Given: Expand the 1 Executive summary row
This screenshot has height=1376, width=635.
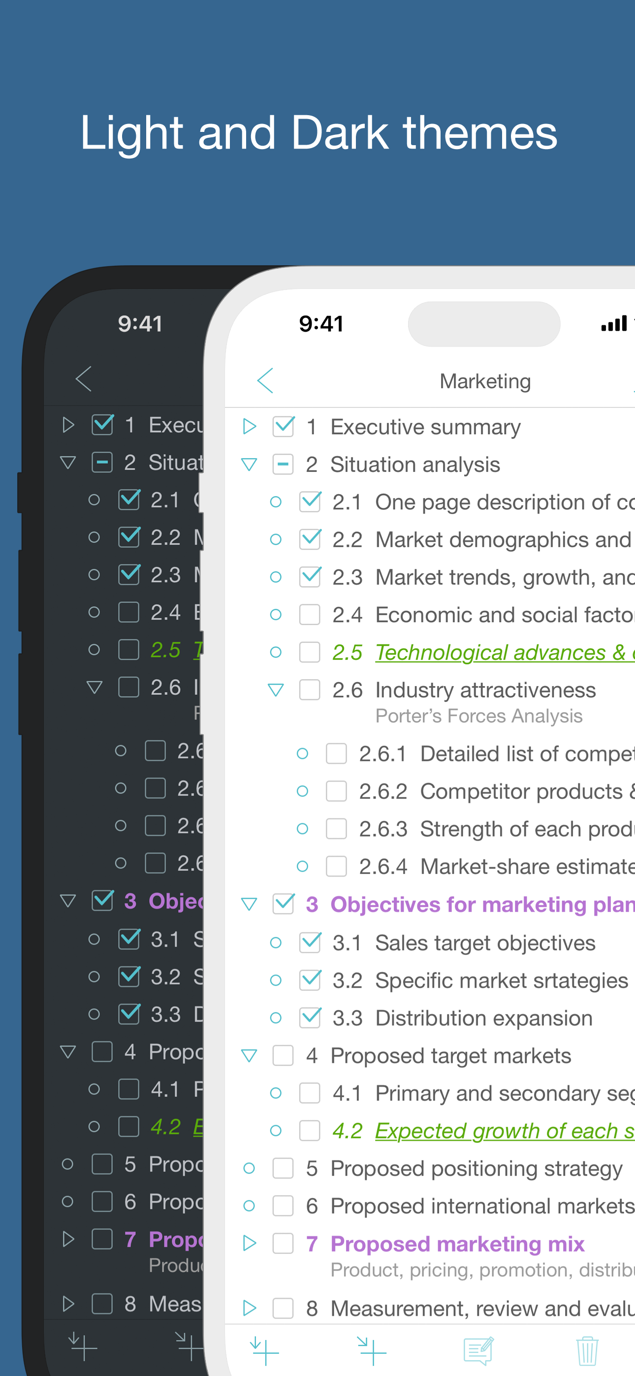Looking at the screenshot, I should pyautogui.click(x=249, y=426).
